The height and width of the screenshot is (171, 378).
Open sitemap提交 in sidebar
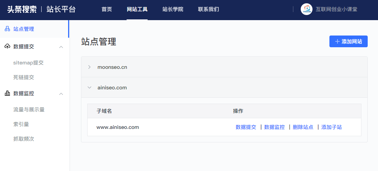(28, 63)
